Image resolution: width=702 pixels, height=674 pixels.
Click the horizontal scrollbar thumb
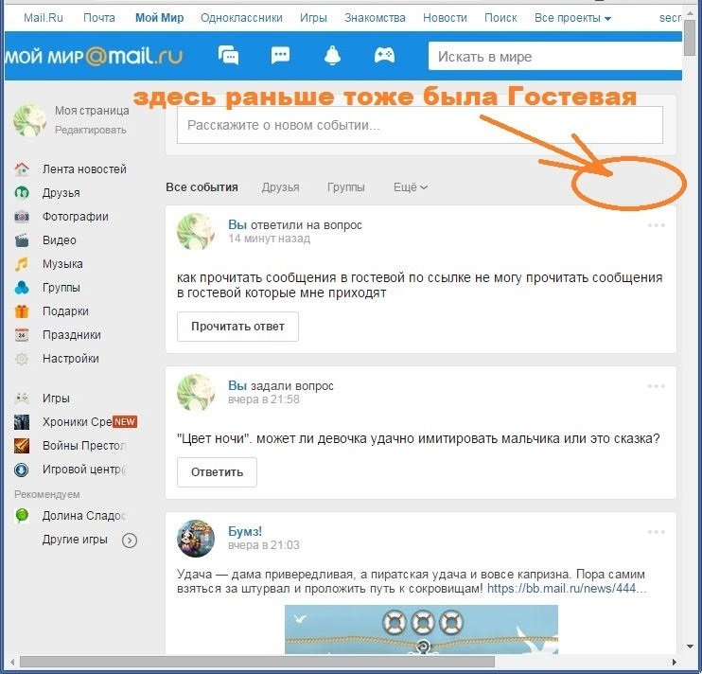pos(257,662)
